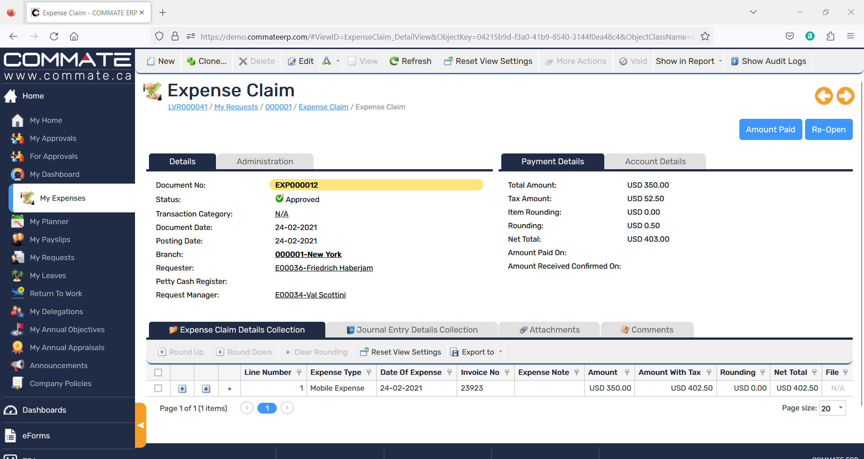The width and height of the screenshot is (864, 459).
Task: Open the 000001-New York branch link
Action: [x=308, y=254]
